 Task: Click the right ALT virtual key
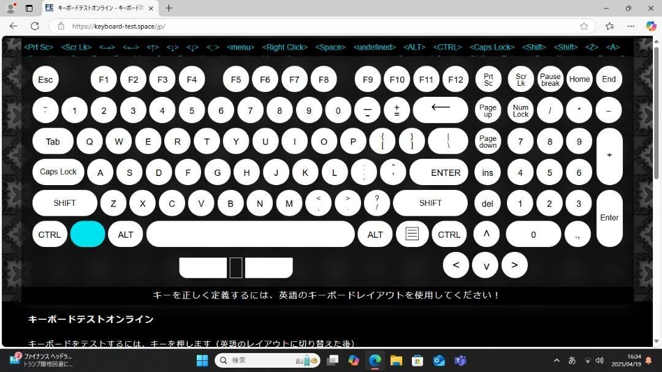(x=375, y=234)
